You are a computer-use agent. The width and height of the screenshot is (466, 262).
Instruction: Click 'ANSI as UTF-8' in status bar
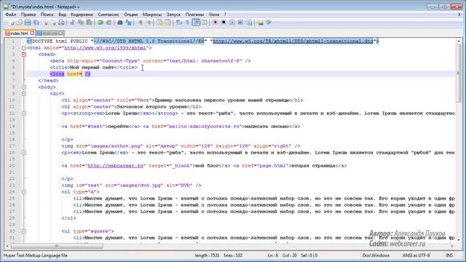pyautogui.click(x=416, y=255)
